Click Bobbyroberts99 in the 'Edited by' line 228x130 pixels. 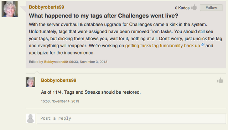tap(56, 62)
